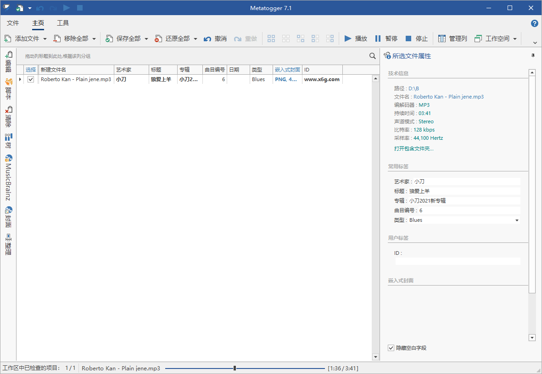
Task: Open the 保存全部 dropdown arrow
Action: (146, 38)
